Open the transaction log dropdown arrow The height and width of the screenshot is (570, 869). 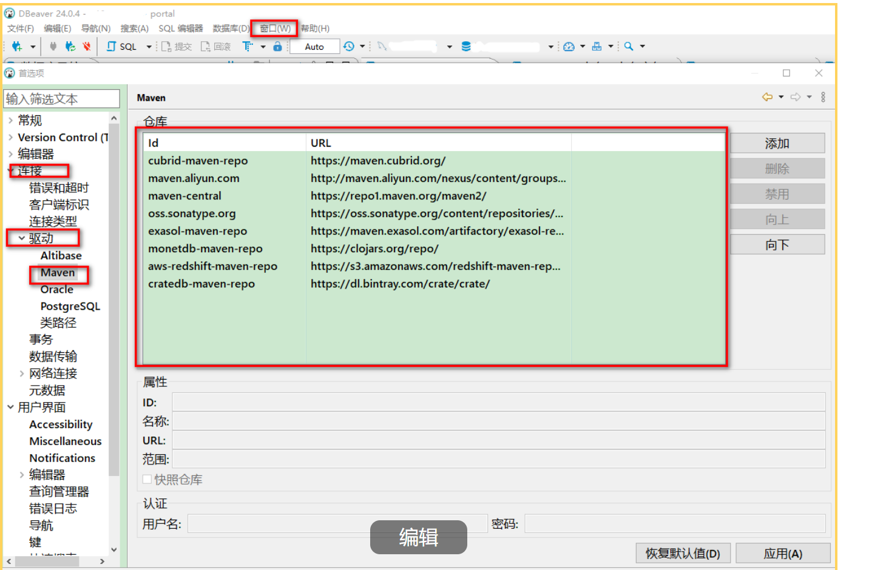click(x=362, y=46)
